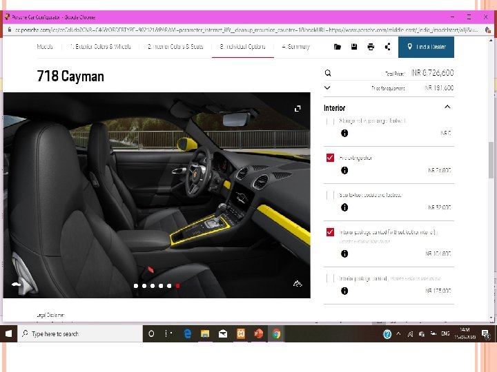This screenshot has width=497, height=372.
Task: Click the save configuration floppy icon
Action: coord(354,47)
